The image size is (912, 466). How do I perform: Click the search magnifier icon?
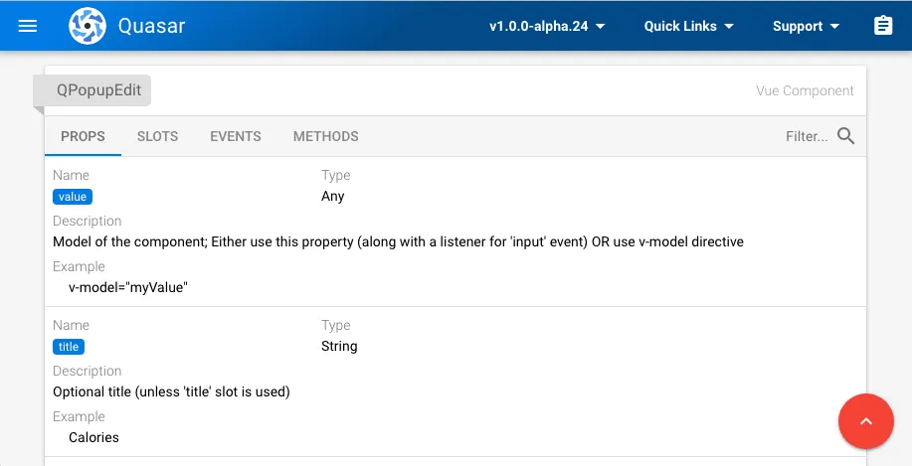pos(845,136)
